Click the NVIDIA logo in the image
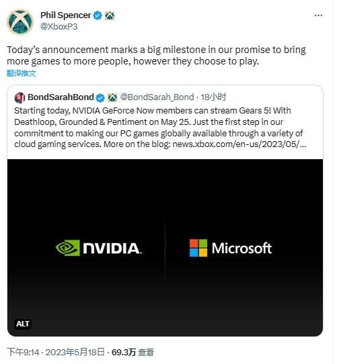 click(99, 248)
